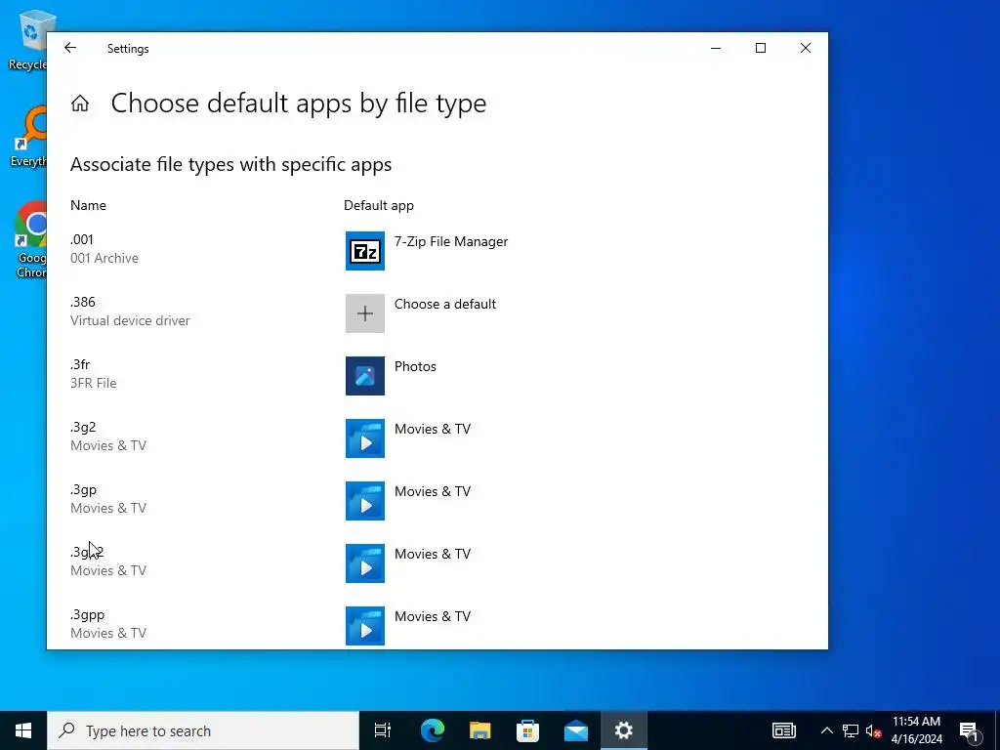Screen dimensions: 1000x750
Task: Select 'Choose a default' for .386
Action: pos(445,305)
